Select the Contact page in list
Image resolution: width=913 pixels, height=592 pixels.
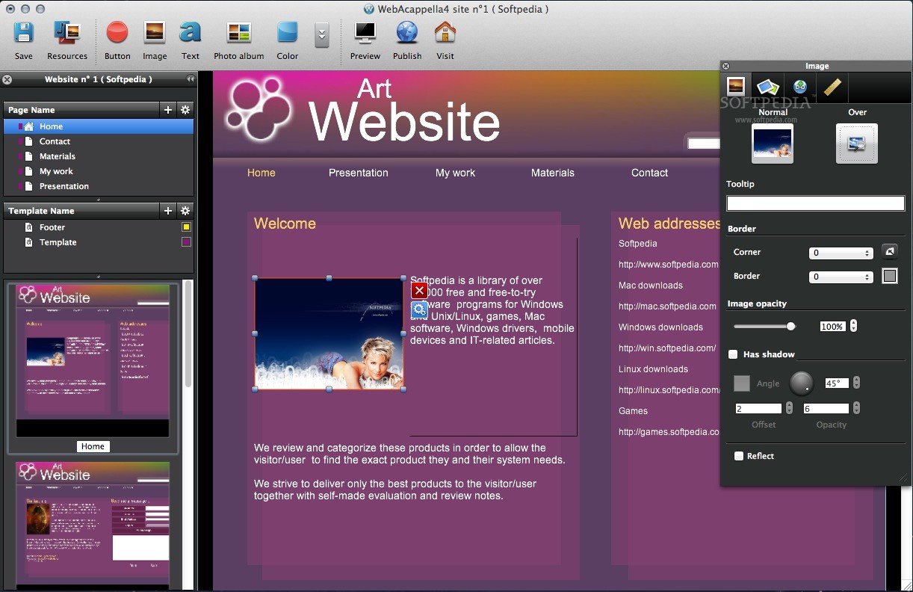point(99,141)
